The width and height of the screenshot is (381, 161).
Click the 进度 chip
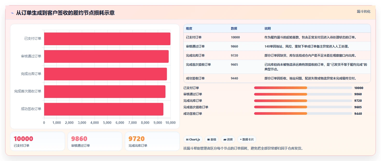pyautogui.click(x=228, y=139)
